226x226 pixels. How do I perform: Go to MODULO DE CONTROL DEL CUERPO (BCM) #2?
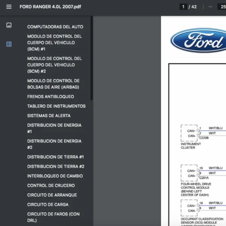click(55, 65)
